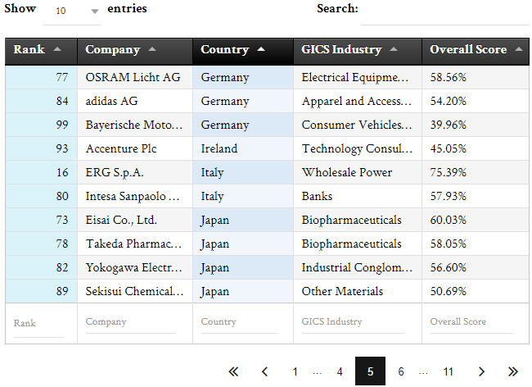Screen dimensions: 532x387
Task: Click the Industrial Conglom… industry cell
Action: click(x=358, y=267)
